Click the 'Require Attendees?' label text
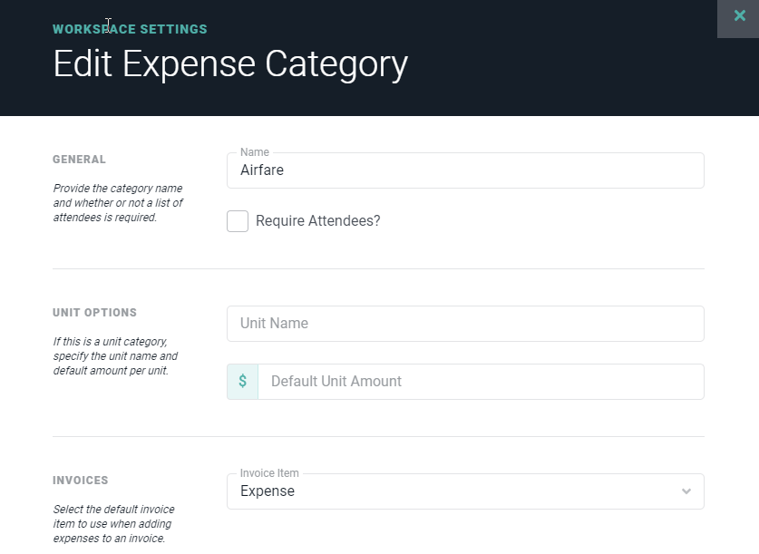 click(317, 221)
